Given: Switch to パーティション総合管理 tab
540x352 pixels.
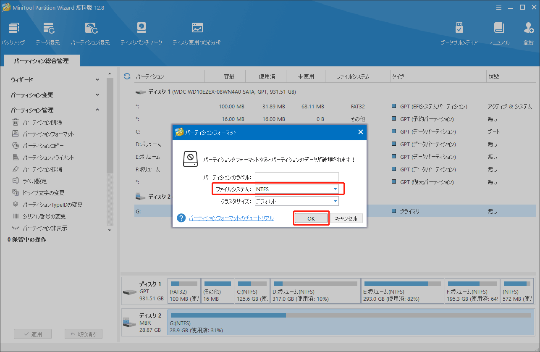Looking at the screenshot, I should pos(41,61).
